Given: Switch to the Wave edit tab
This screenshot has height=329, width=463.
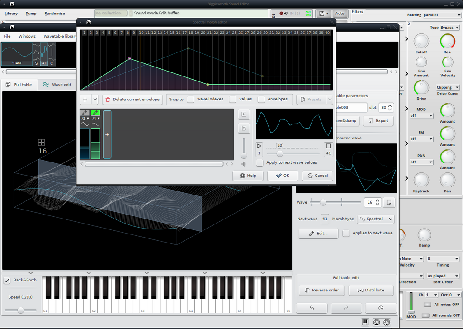Looking at the screenshot, I should pyautogui.click(x=57, y=85).
